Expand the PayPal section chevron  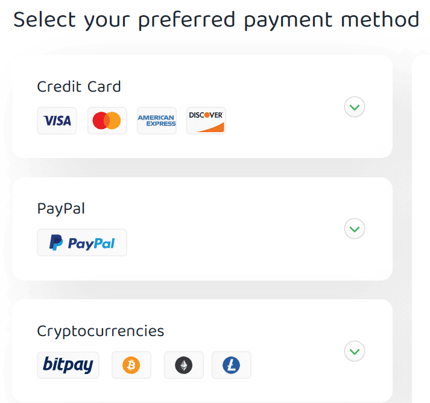[x=355, y=229]
